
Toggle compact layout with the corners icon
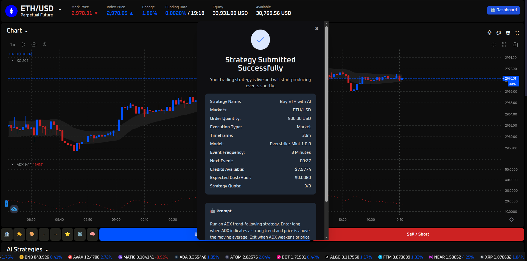click(517, 33)
